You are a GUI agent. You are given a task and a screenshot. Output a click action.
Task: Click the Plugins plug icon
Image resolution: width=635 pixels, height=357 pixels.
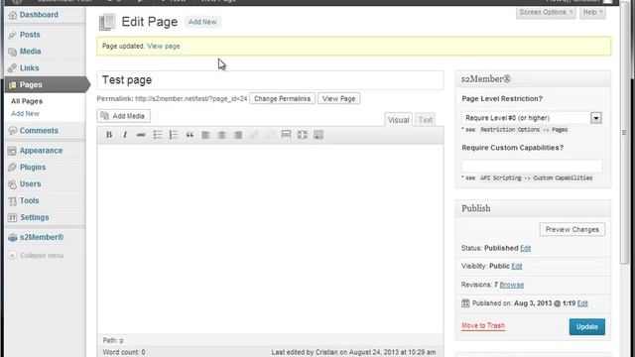pyautogui.click(x=13, y=168)
